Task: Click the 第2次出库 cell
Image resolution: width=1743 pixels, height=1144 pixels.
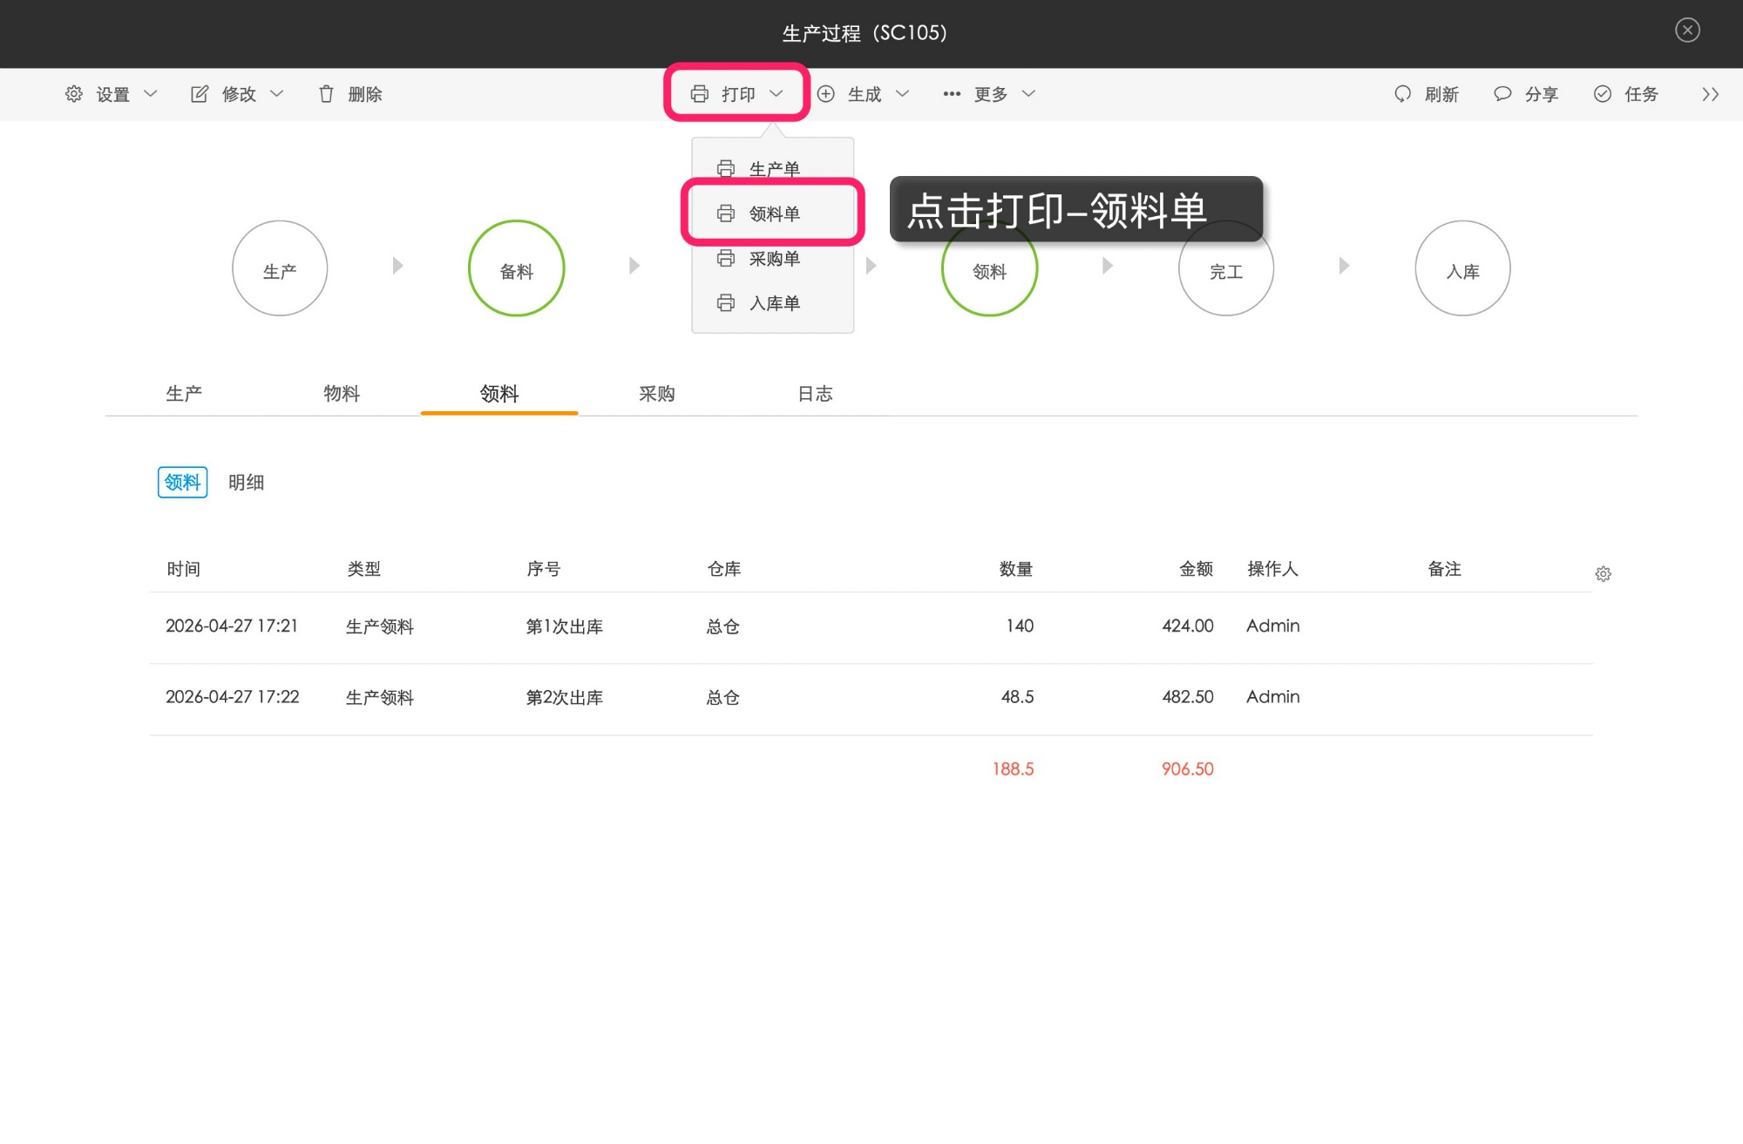Action: point(565,698)
